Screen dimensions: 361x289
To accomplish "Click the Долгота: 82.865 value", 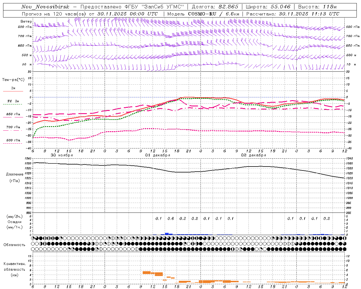I will [x=215, y=7].
